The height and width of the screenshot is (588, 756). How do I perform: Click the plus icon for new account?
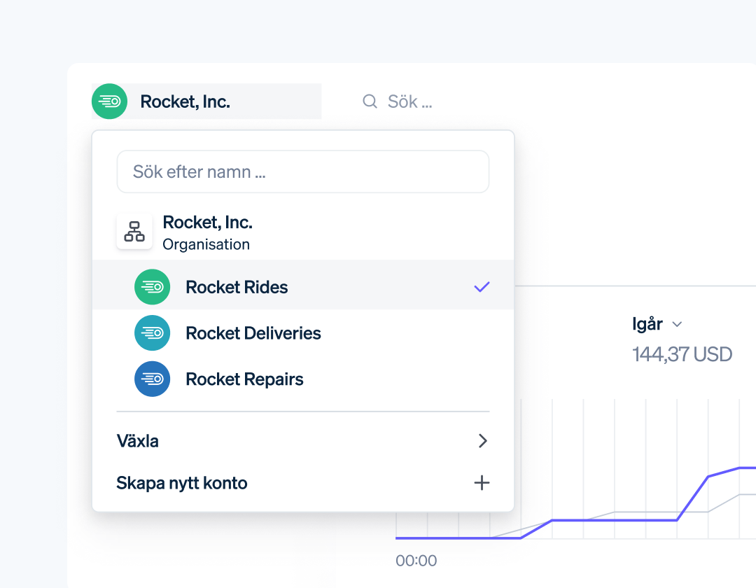coord(482,483)
